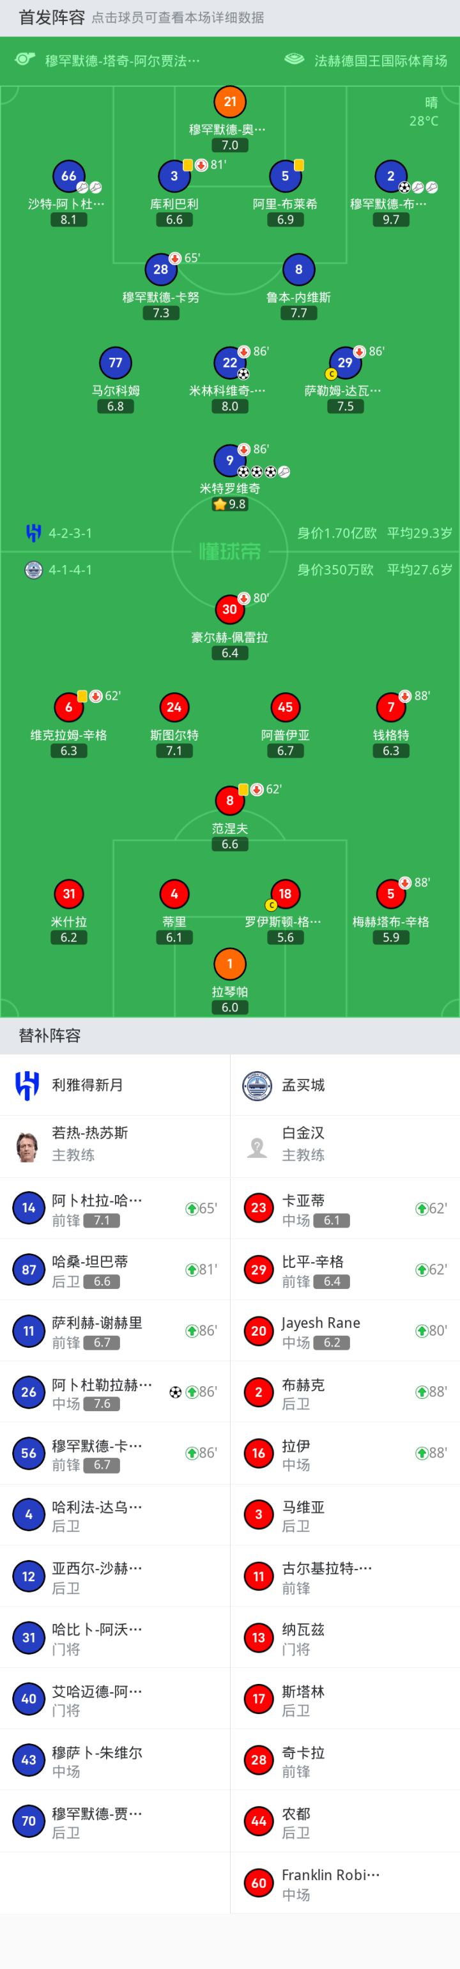Click red number 8 范涅夫 player
The image size is (460, 1969).
(229, 800)
